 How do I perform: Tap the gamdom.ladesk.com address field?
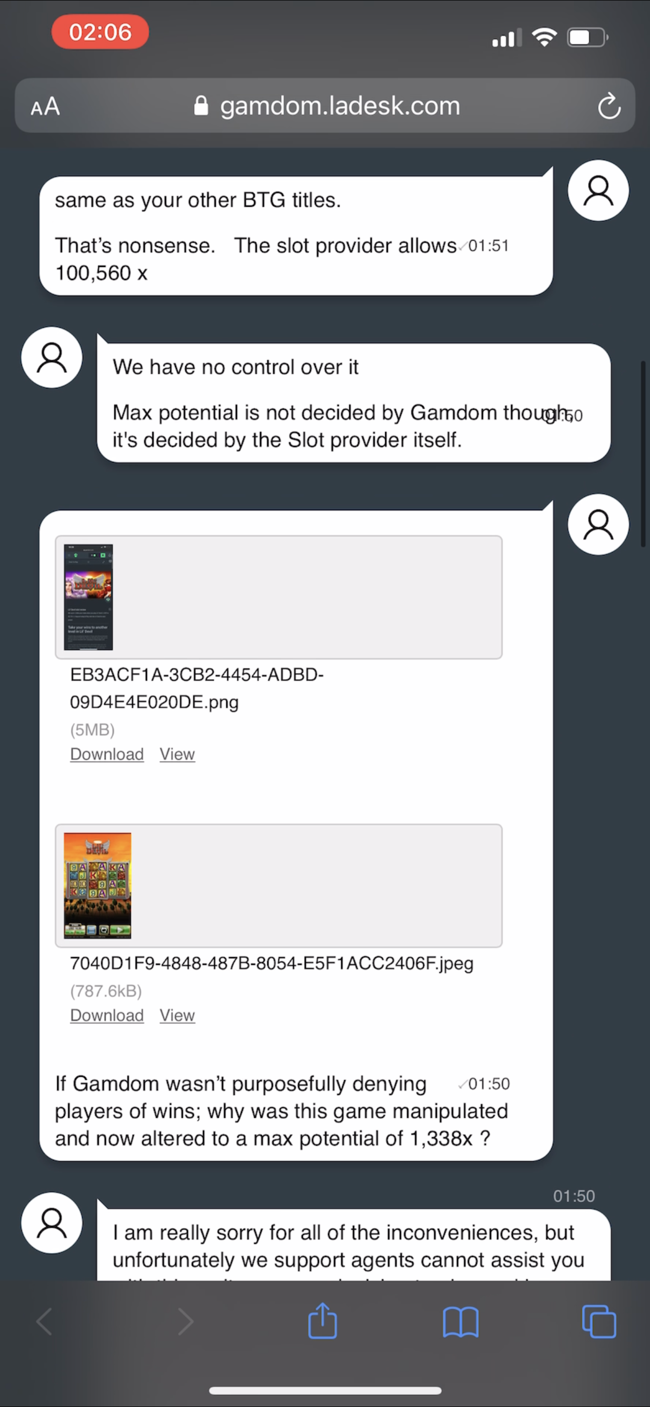click(x=324, y=105)
